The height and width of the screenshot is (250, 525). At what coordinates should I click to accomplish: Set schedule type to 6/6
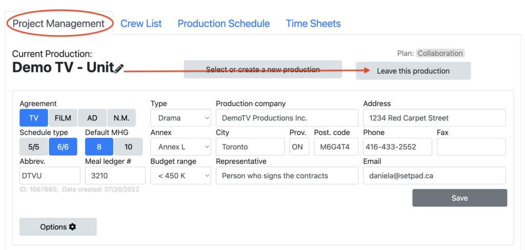click(63, 147)
